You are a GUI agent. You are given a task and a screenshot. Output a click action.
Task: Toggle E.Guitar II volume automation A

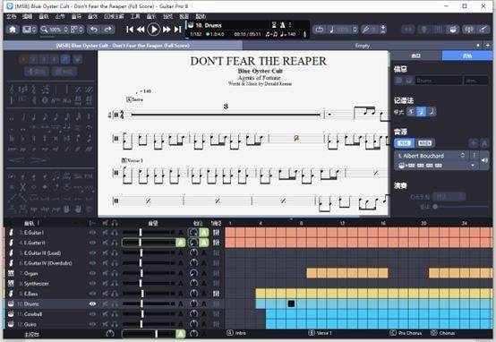pos(181,243)
